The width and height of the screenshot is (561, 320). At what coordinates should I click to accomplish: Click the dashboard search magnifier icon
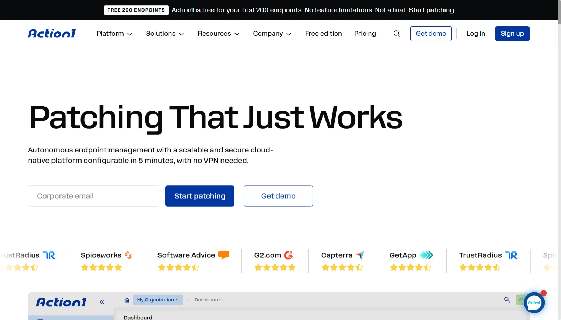[507, 300]
